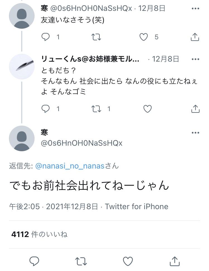Like the ともだち？ tweet

147,109
